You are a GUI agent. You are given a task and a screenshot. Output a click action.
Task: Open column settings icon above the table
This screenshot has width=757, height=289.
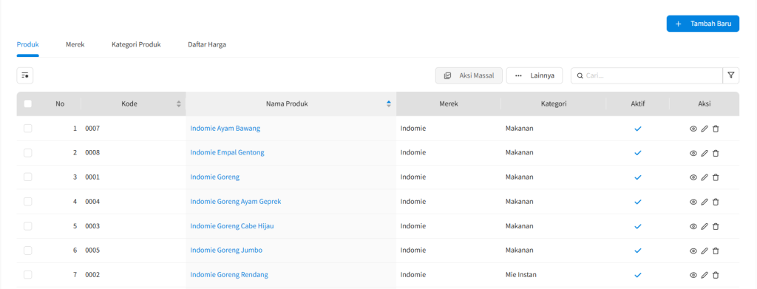point(25,75)
